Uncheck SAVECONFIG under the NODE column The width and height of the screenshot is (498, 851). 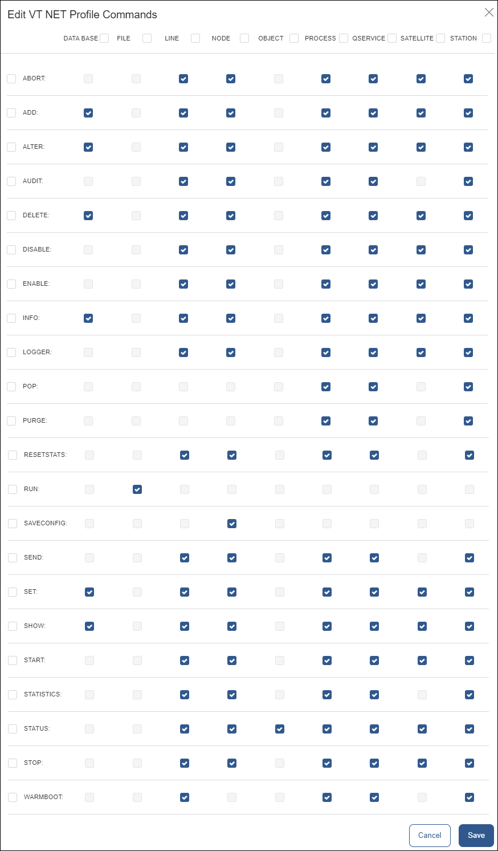tap(231, 523)
